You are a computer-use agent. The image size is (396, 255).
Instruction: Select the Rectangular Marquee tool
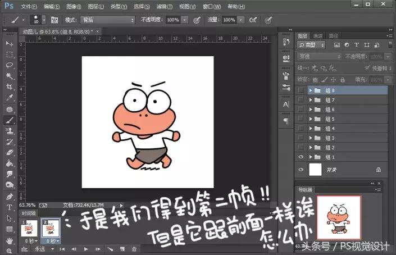tap(10, 54)
